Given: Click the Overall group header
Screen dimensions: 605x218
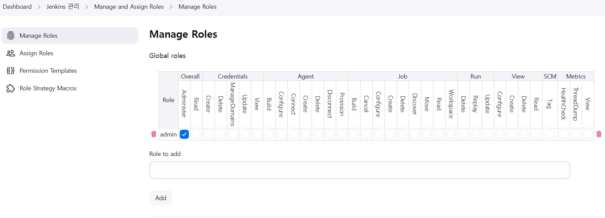Looking at the screenshot, I should coord(190,76).
